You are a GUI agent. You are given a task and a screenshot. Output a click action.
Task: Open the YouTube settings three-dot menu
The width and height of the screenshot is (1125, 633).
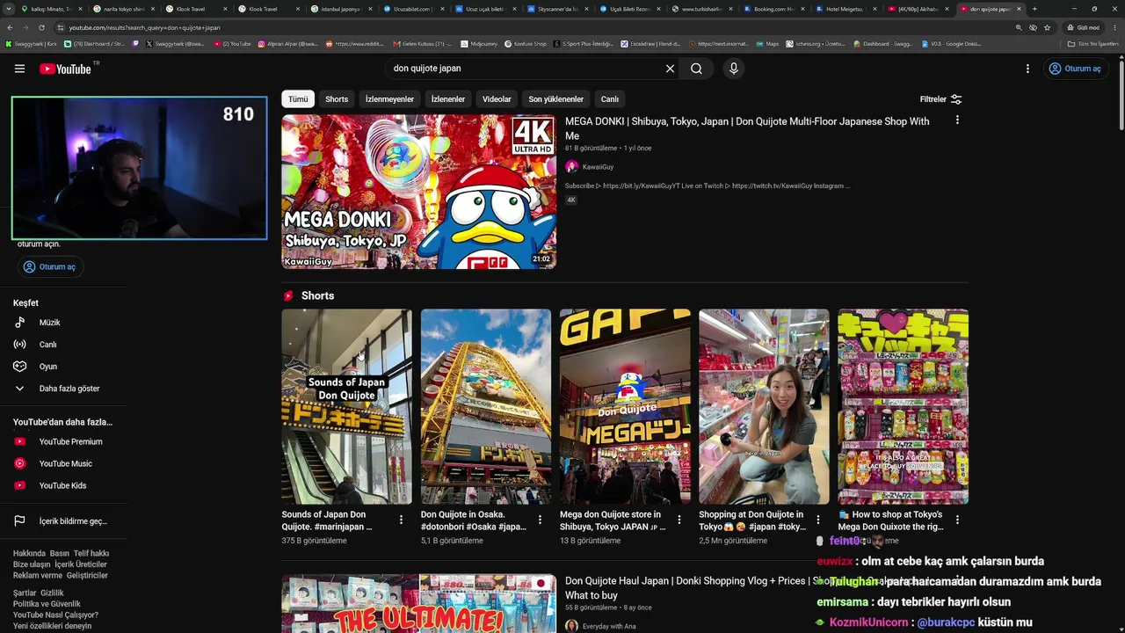(1027, 69)
